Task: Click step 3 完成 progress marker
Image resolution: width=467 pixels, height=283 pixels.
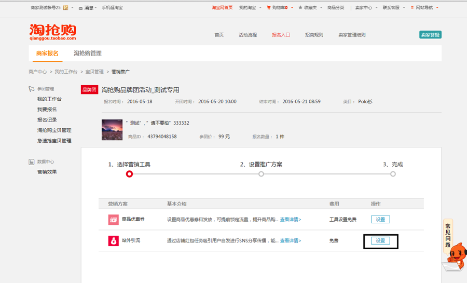Action: tap(393, 174)
